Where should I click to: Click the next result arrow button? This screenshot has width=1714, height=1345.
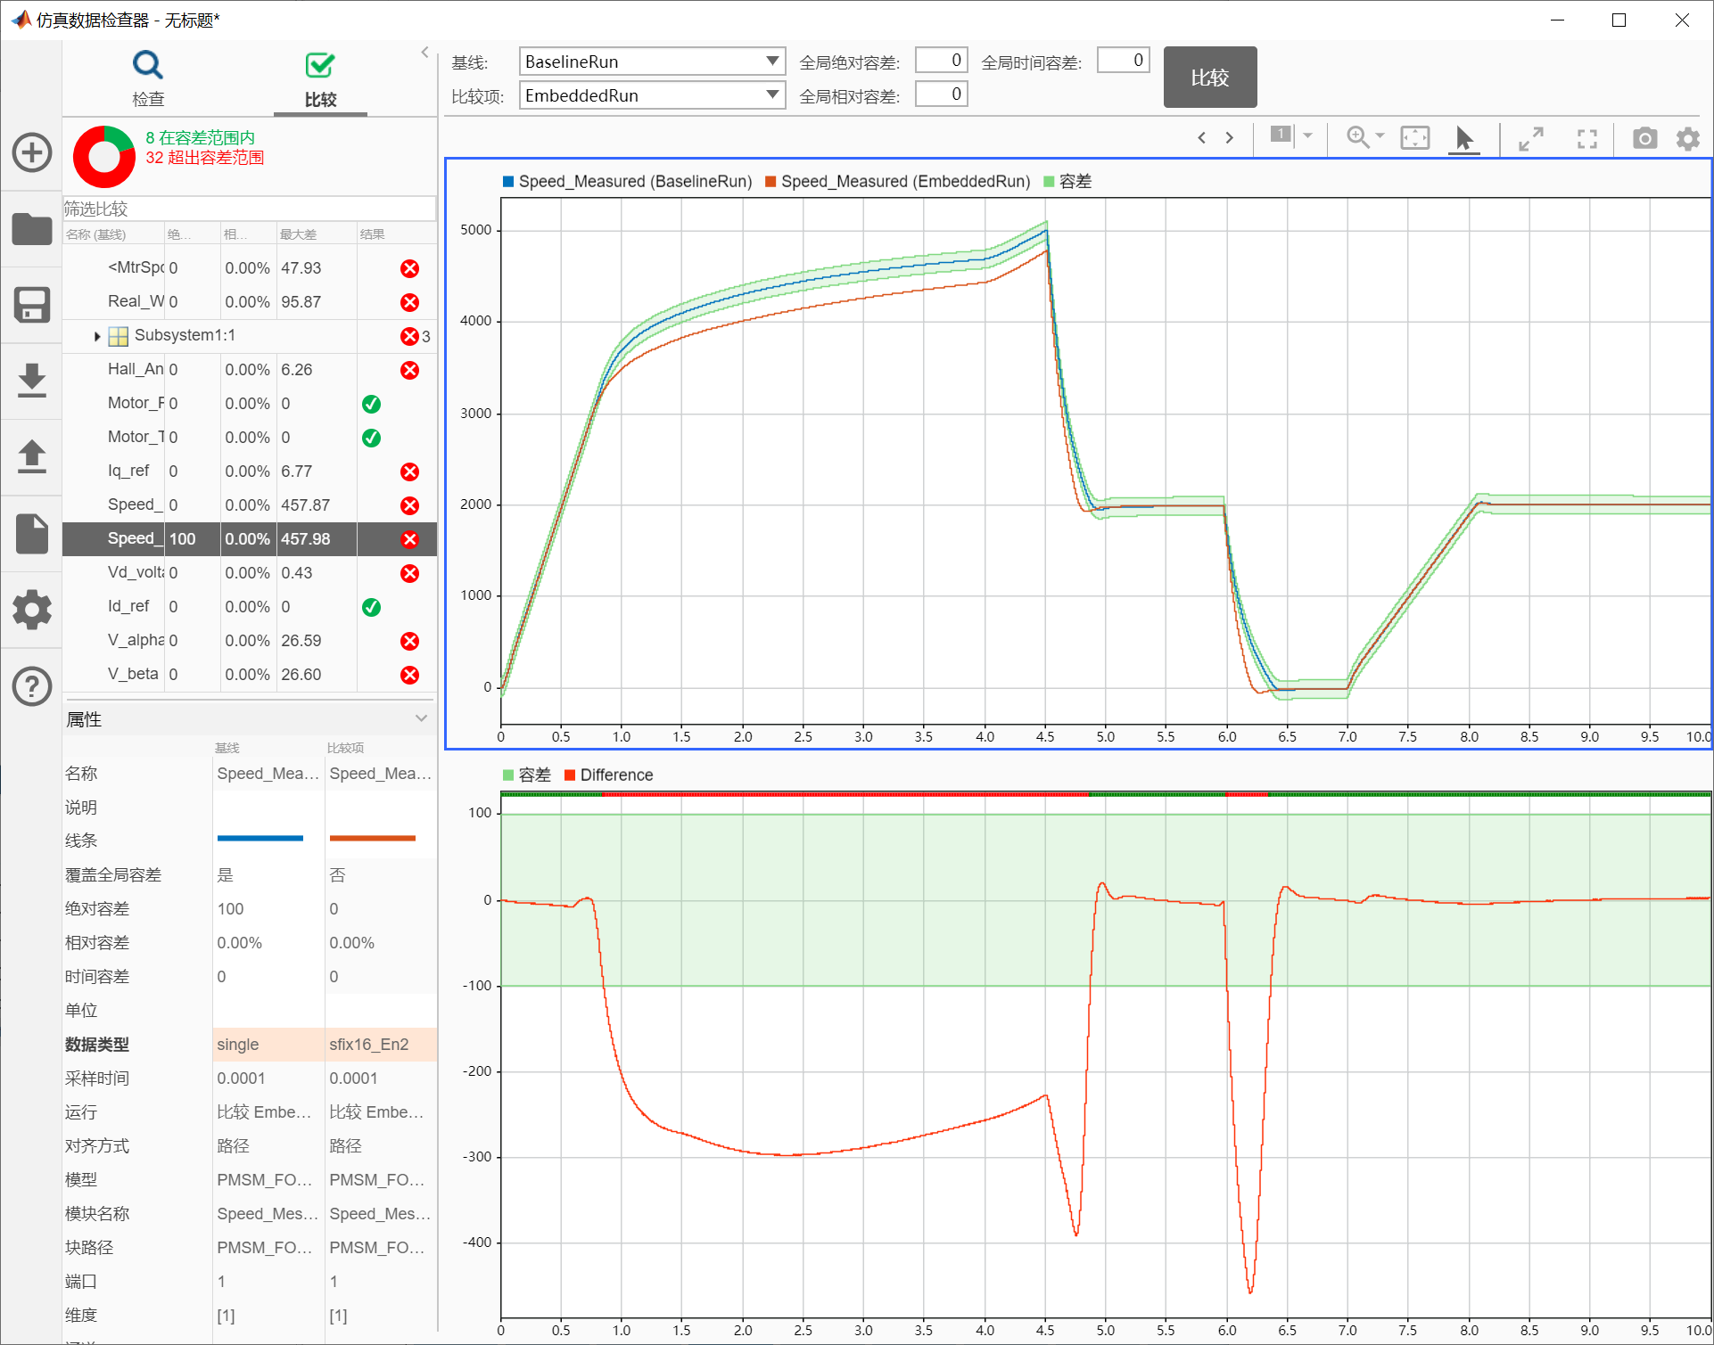coord(1230,137)
